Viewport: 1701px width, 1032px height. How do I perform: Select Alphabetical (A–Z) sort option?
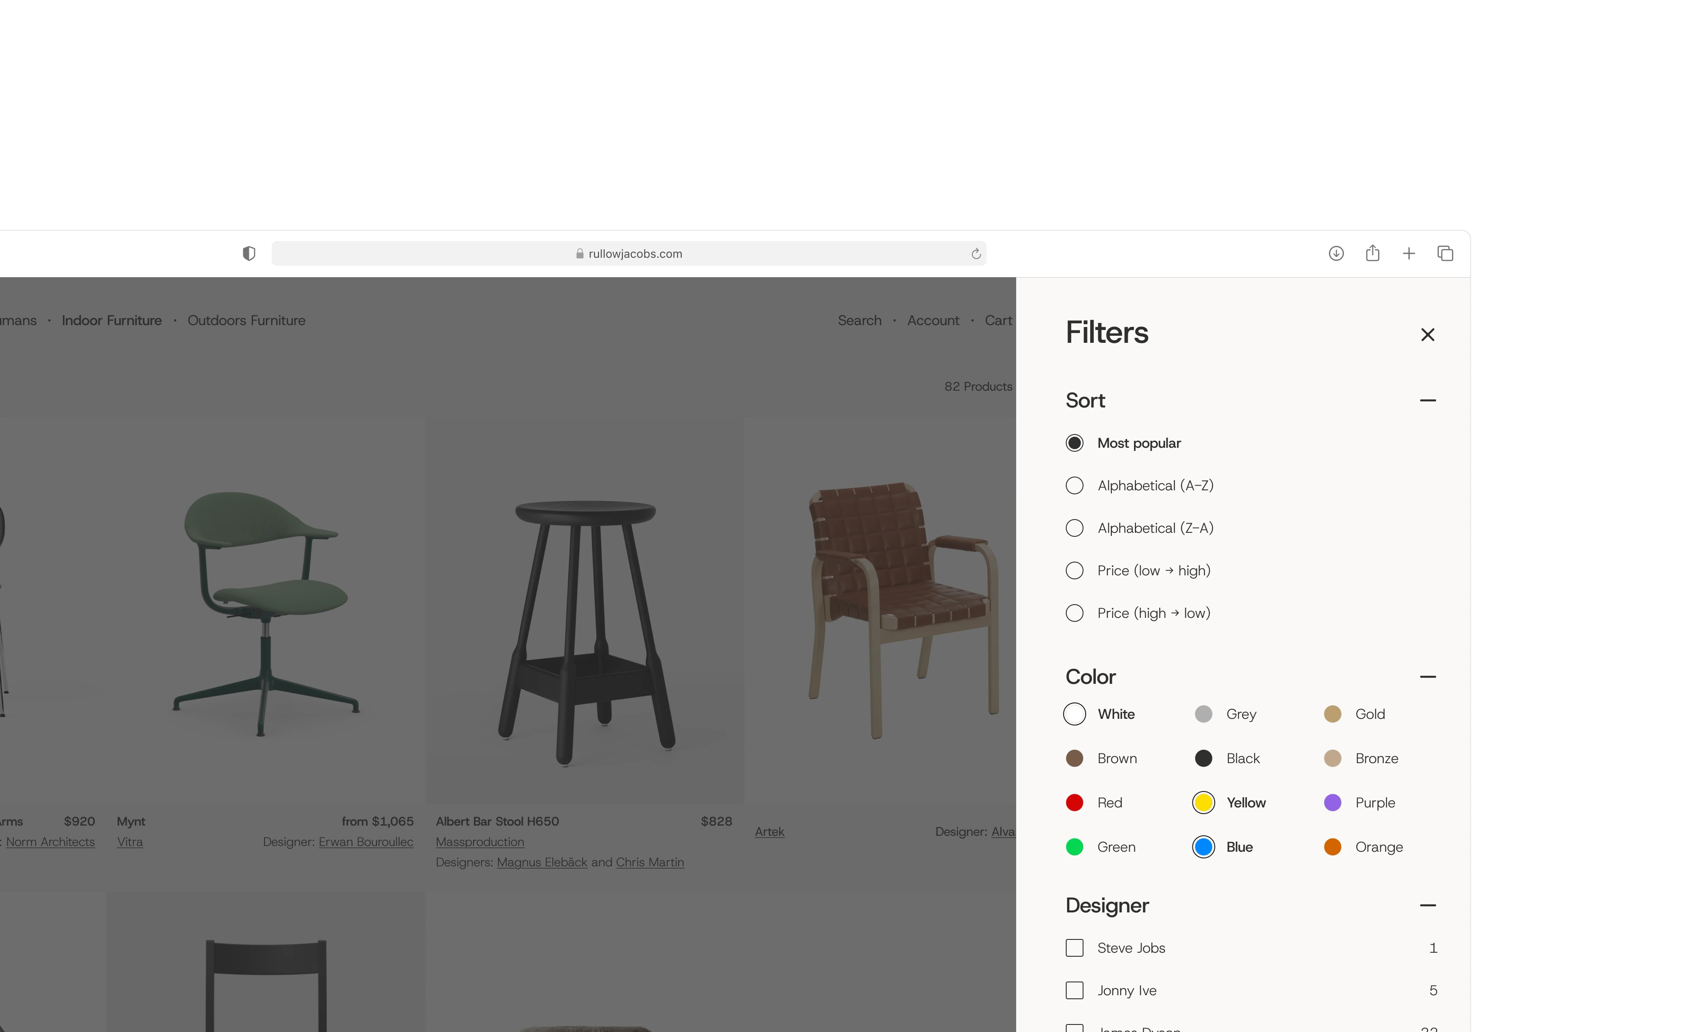point(1140,486)
